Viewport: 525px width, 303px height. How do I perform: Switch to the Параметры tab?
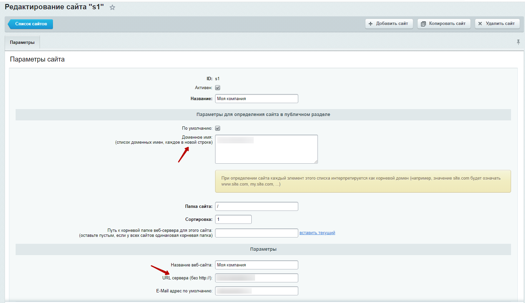22,43
